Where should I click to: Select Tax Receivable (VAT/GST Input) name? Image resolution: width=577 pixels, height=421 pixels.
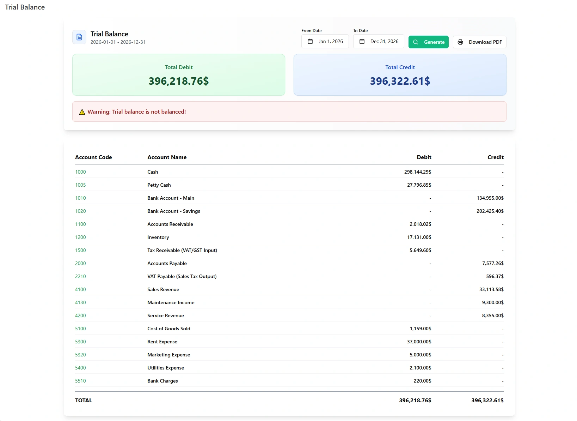pos(182,250)
